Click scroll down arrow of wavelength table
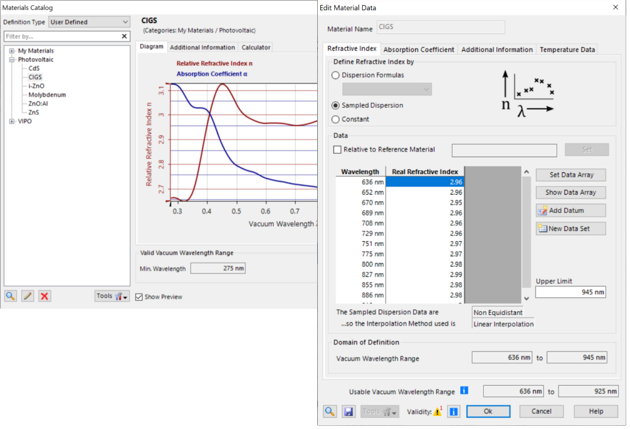The image size is (630, 429). (527, 299)
